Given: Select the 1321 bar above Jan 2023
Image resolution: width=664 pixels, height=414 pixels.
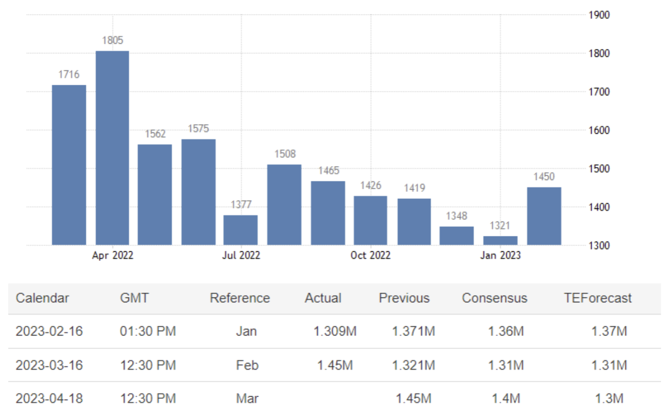Looking at the screenshot, I should (500, 240).
